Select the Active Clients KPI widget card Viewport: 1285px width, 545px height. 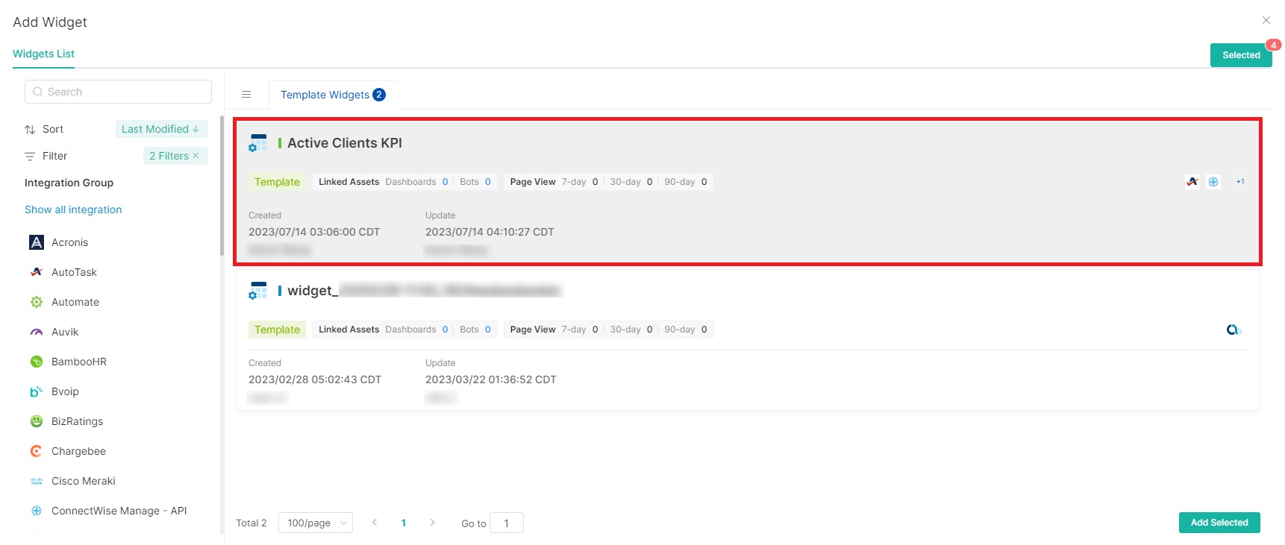(x=746, y=191)
